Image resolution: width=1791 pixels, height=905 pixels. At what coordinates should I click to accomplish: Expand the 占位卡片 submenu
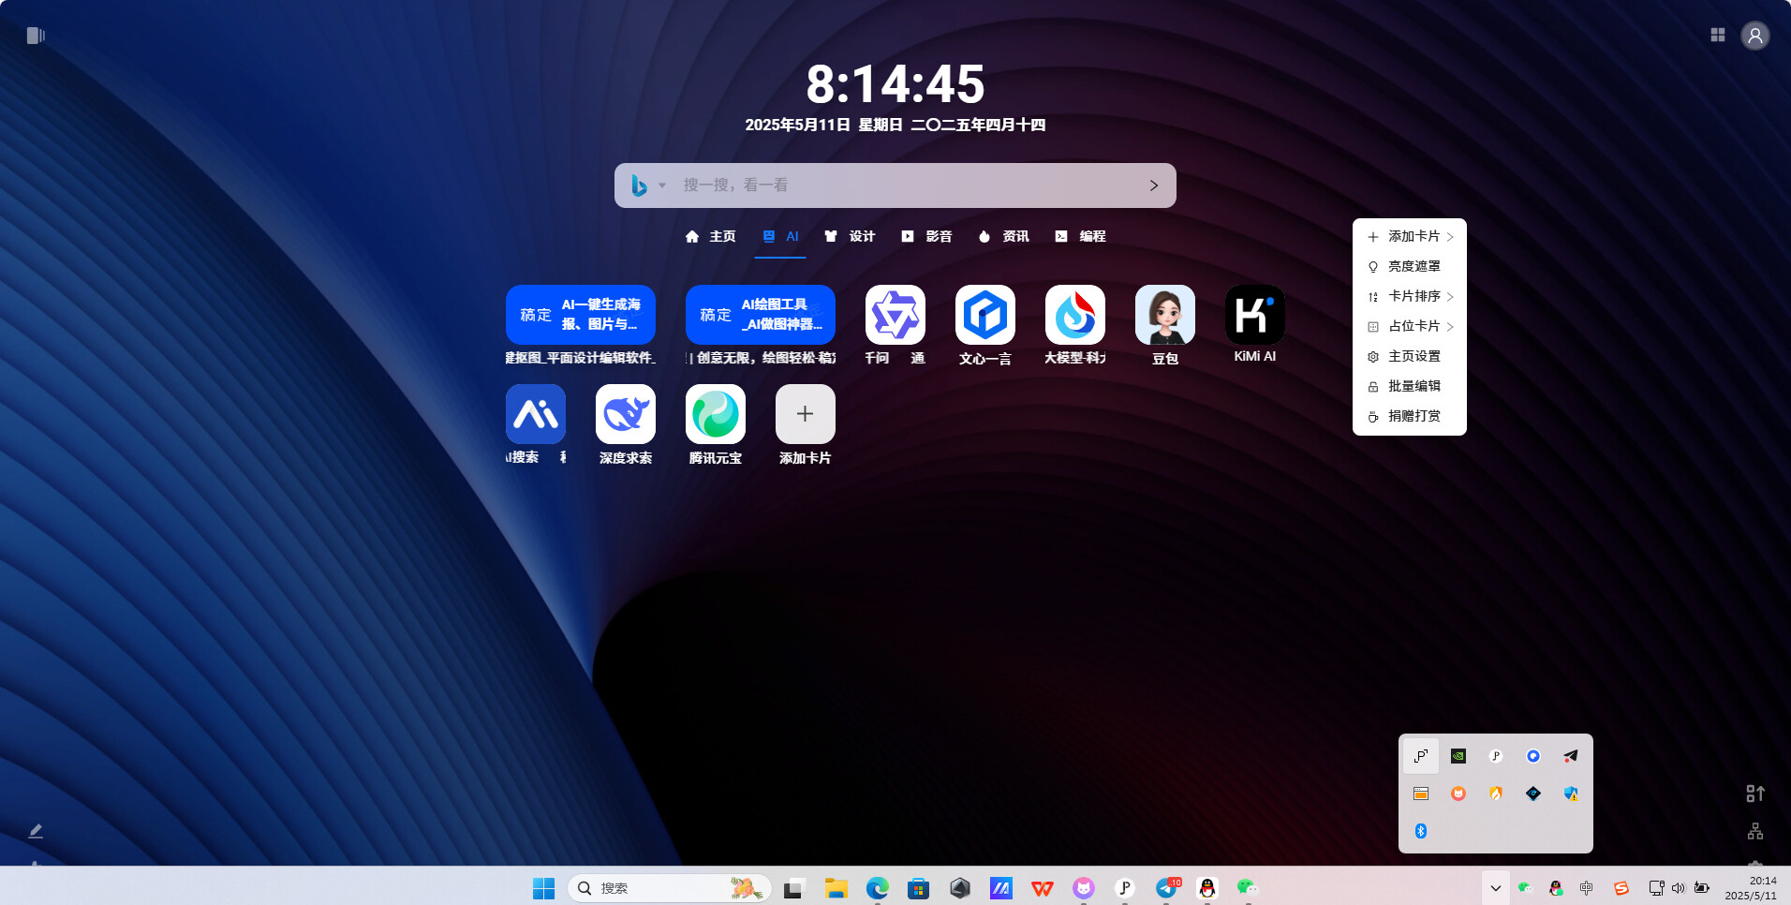(1410, 326)
